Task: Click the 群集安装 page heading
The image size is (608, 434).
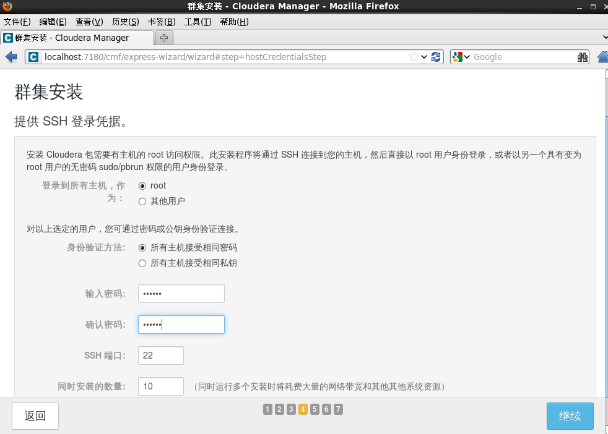Action: (48, 92)
